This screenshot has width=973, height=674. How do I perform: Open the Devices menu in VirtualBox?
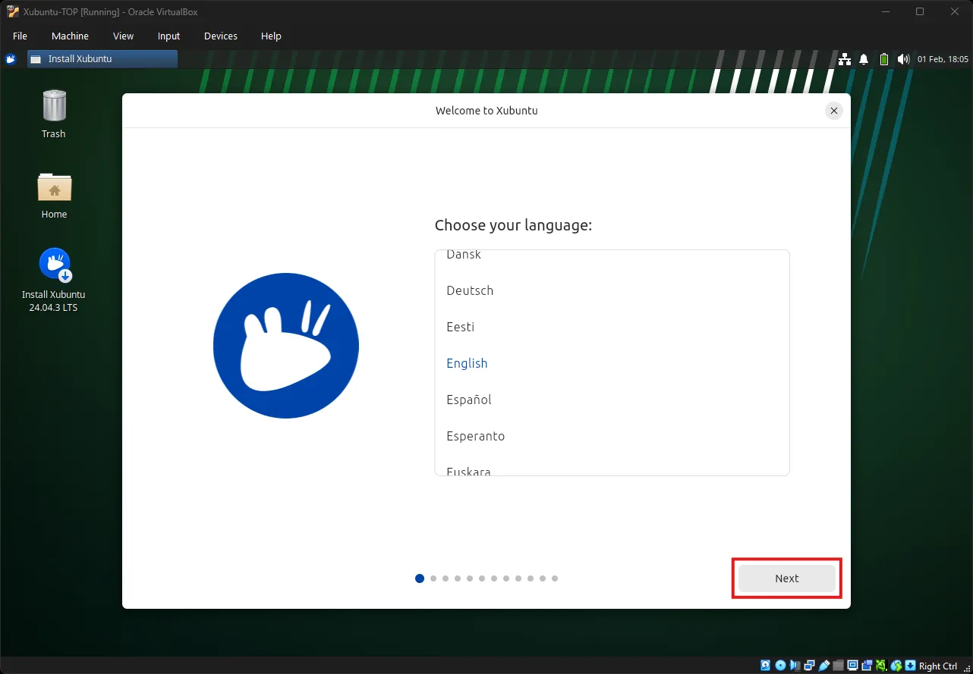point(220,36)
